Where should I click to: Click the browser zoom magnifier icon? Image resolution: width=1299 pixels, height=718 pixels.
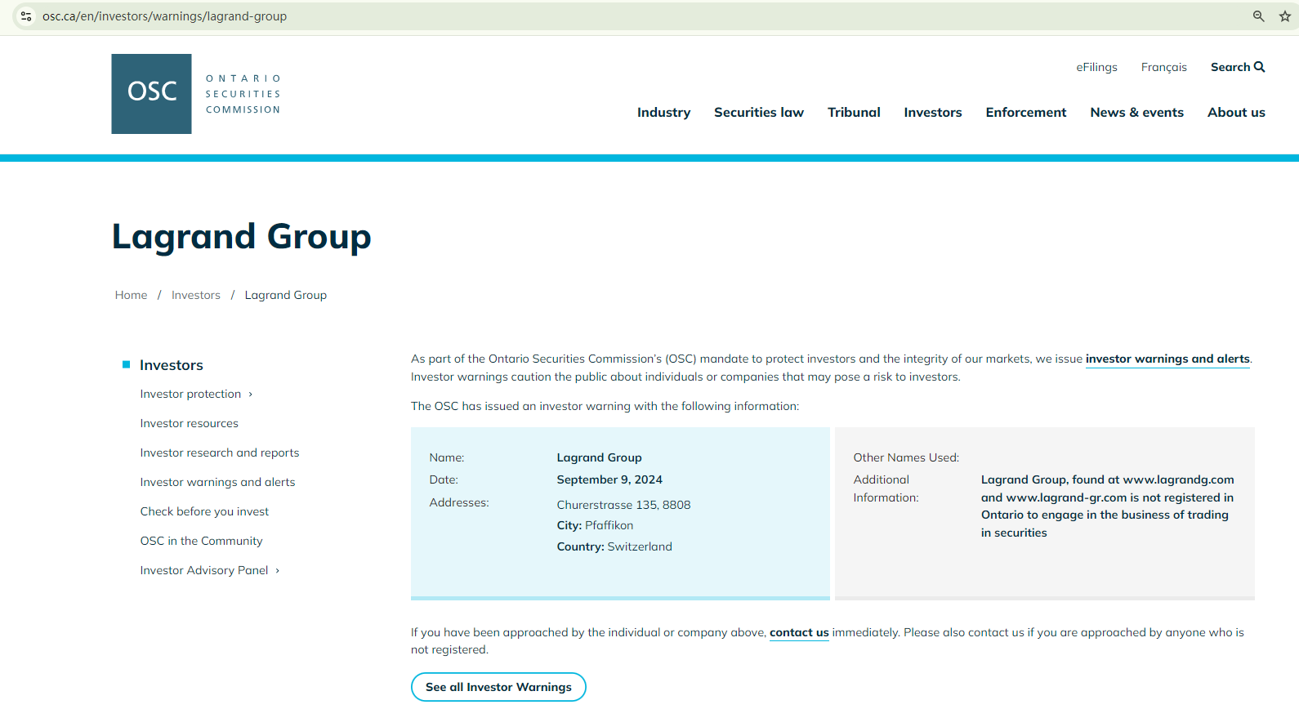(1258, 16)
